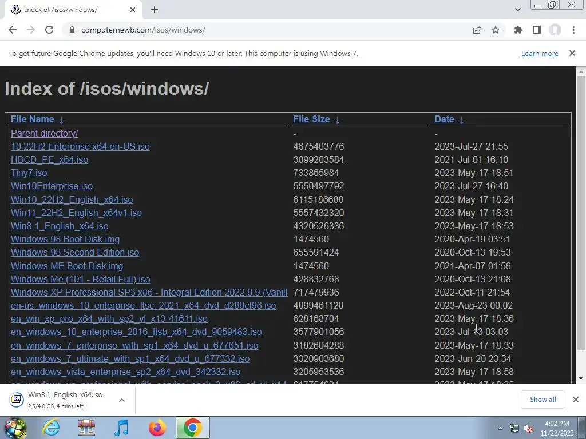Download en_windows_10_enterprise_2016_ltsb iso
Screen dimensions: 586x439
(136, 332)
